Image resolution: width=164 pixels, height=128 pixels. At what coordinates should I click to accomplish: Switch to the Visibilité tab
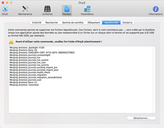click(37, 23)
